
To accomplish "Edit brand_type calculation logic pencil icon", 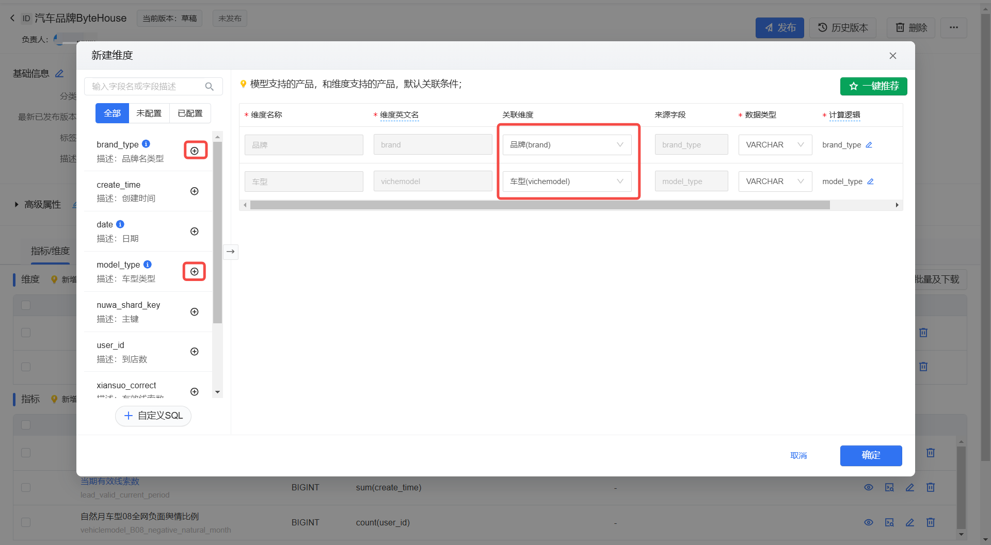I will [x=869, y=145].
